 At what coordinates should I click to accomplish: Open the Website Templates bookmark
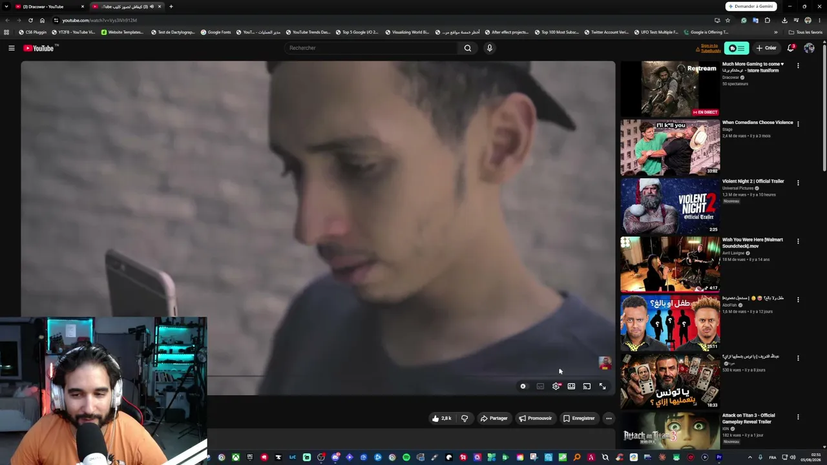pos(123,32)
